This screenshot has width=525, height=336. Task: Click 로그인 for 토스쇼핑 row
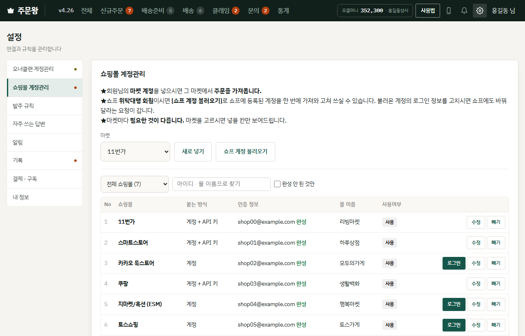454,325
